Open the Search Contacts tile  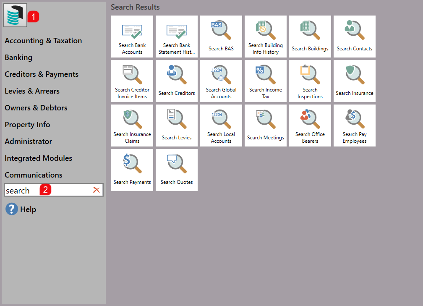(x=355, y=37)
